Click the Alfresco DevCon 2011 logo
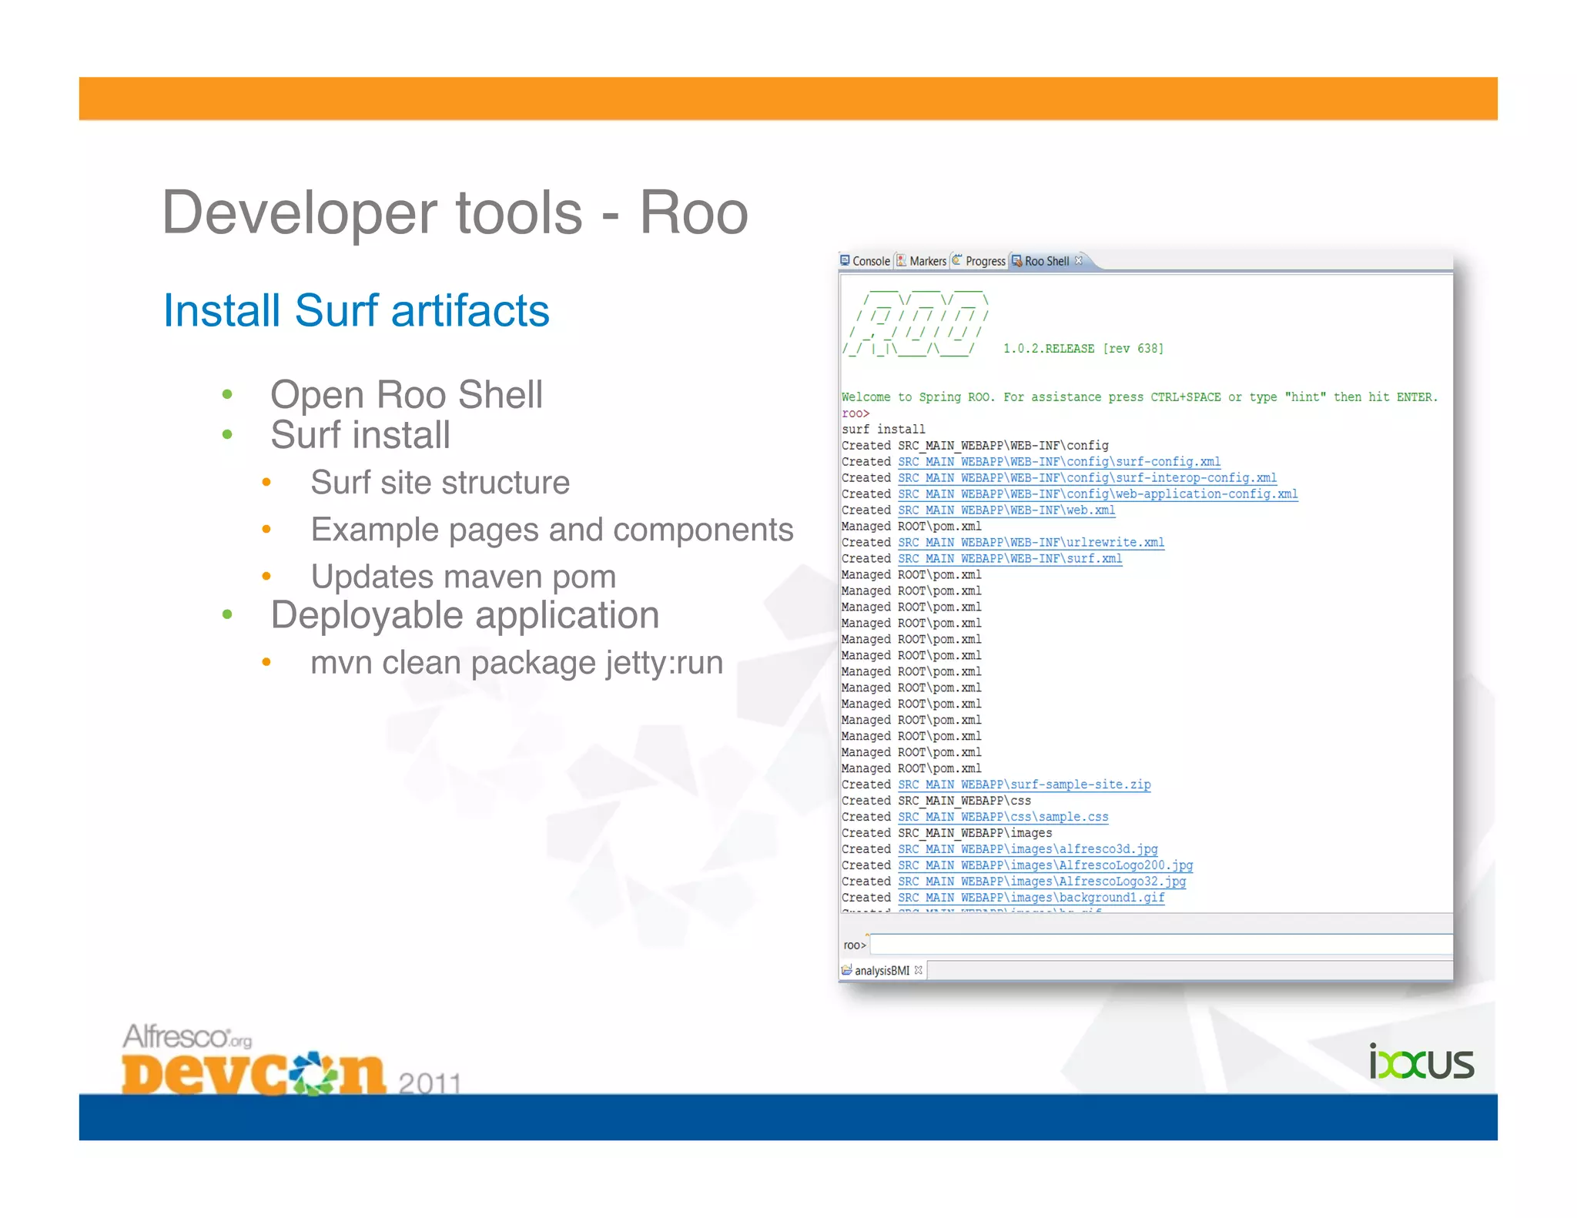Viewport: 1577px width, 1218px height. (x=291, y=1059)
